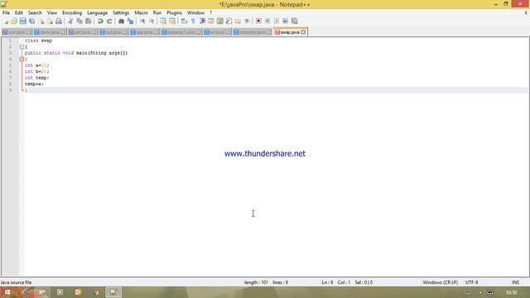The image size is (530, 298).
Task: Click the Playback macro icon
Action: click(276, 22)
